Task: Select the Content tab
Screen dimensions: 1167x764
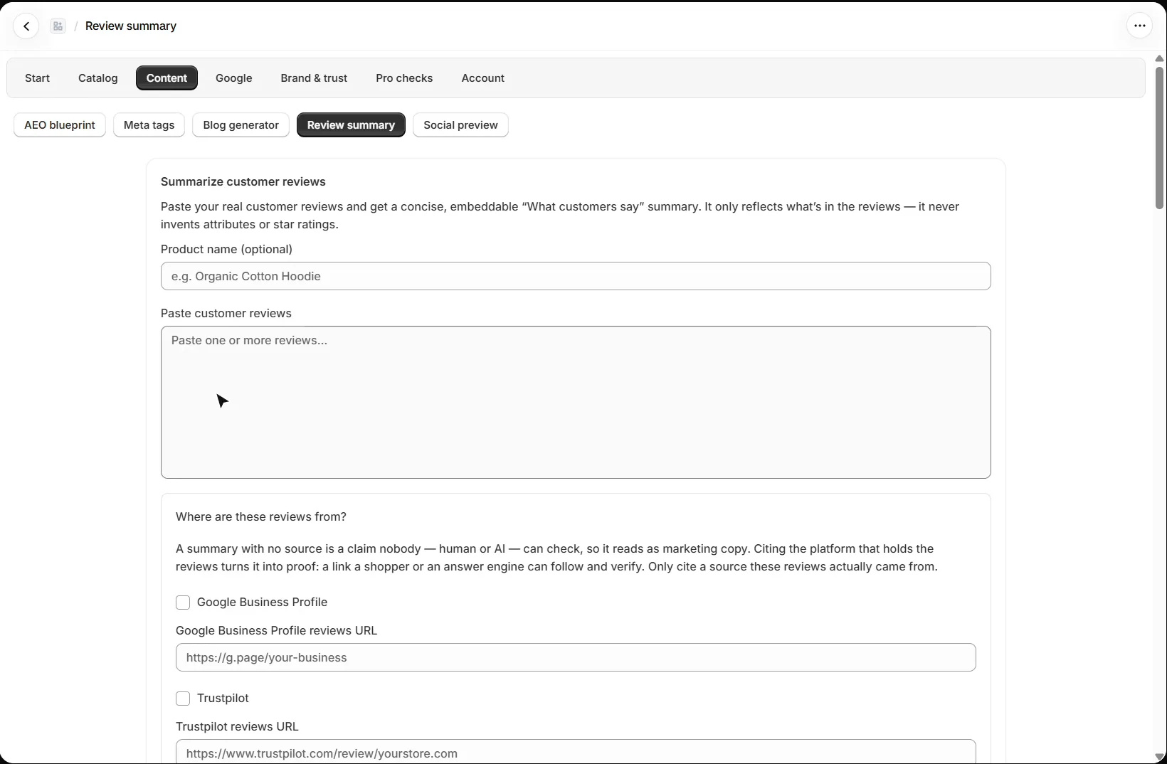Action: [167, 78]
